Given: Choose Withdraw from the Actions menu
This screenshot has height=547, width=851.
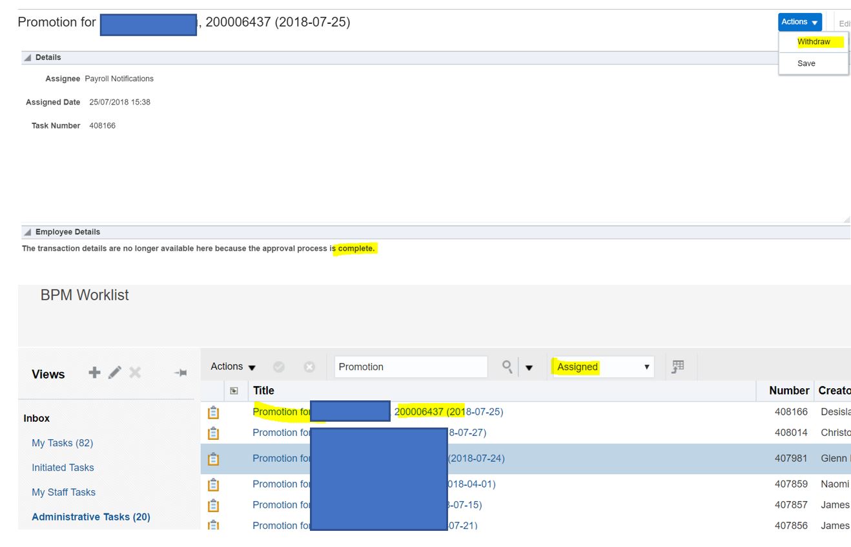Looking at the screenshot, I should (814, 42).
